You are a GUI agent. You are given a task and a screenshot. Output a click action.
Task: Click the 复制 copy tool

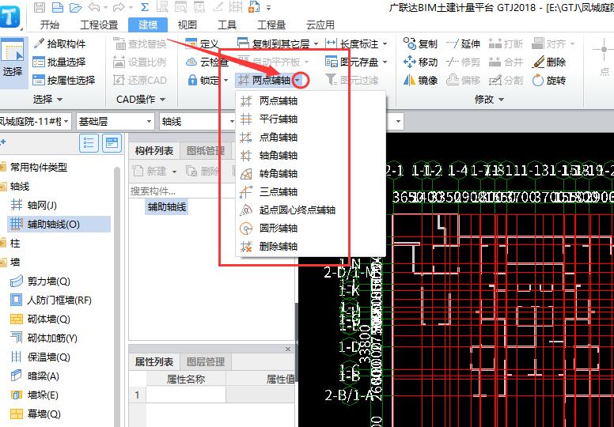tap(420, 43)
